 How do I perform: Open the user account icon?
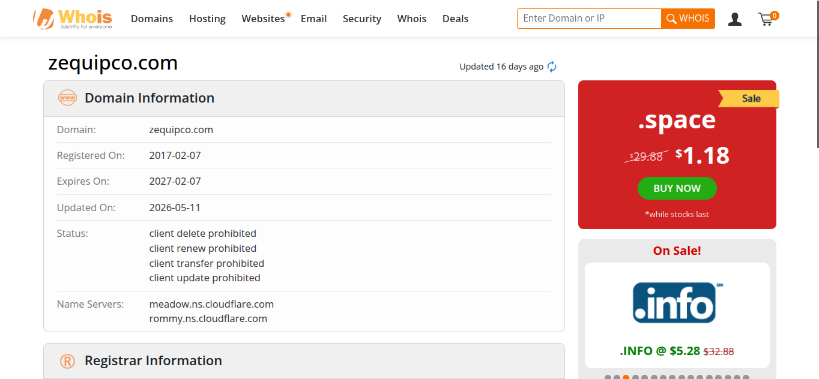[734, 19]
